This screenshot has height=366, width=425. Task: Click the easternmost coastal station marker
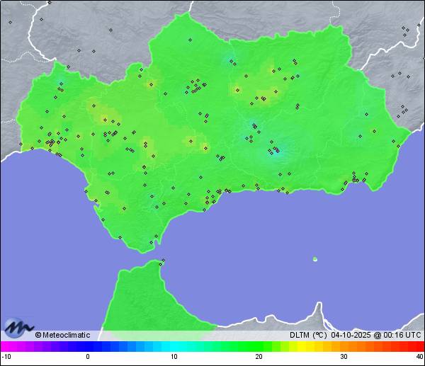(x=397, y=146)
